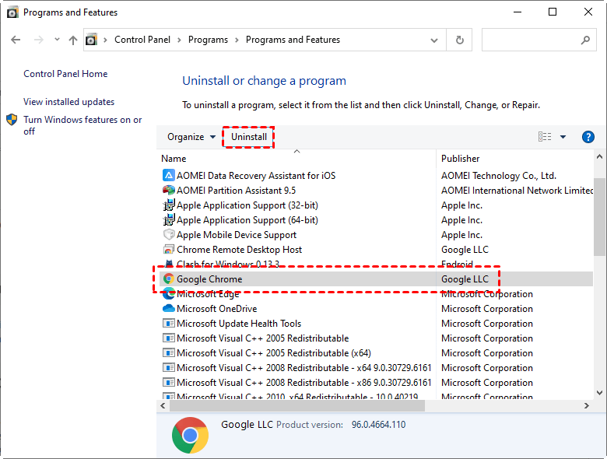Image resolution: width=607 pixels, height=459 pixels.
Task: Click the Microsoft Edge program icon
Action: (x=168, y=294)
